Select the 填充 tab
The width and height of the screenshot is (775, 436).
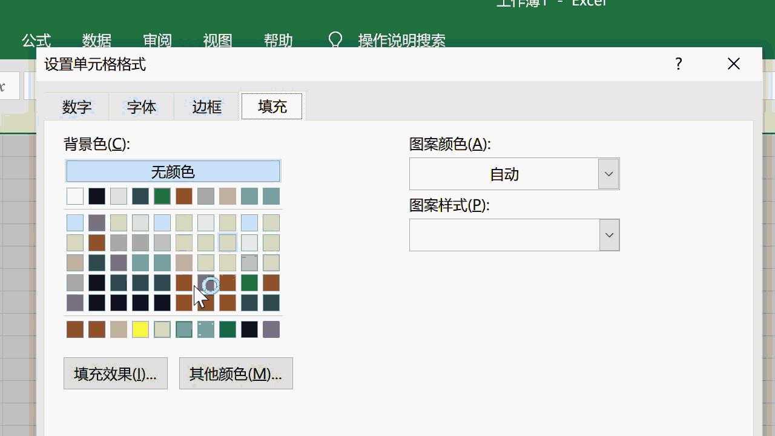coord(271,106)
